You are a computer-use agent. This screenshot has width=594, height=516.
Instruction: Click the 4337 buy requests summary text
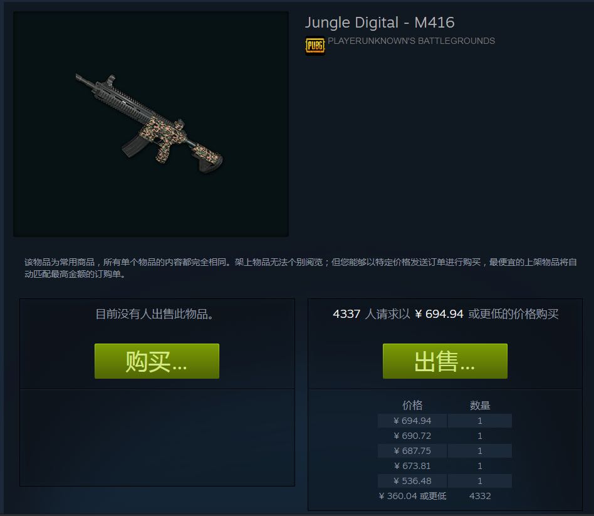[x=445, y=314]
